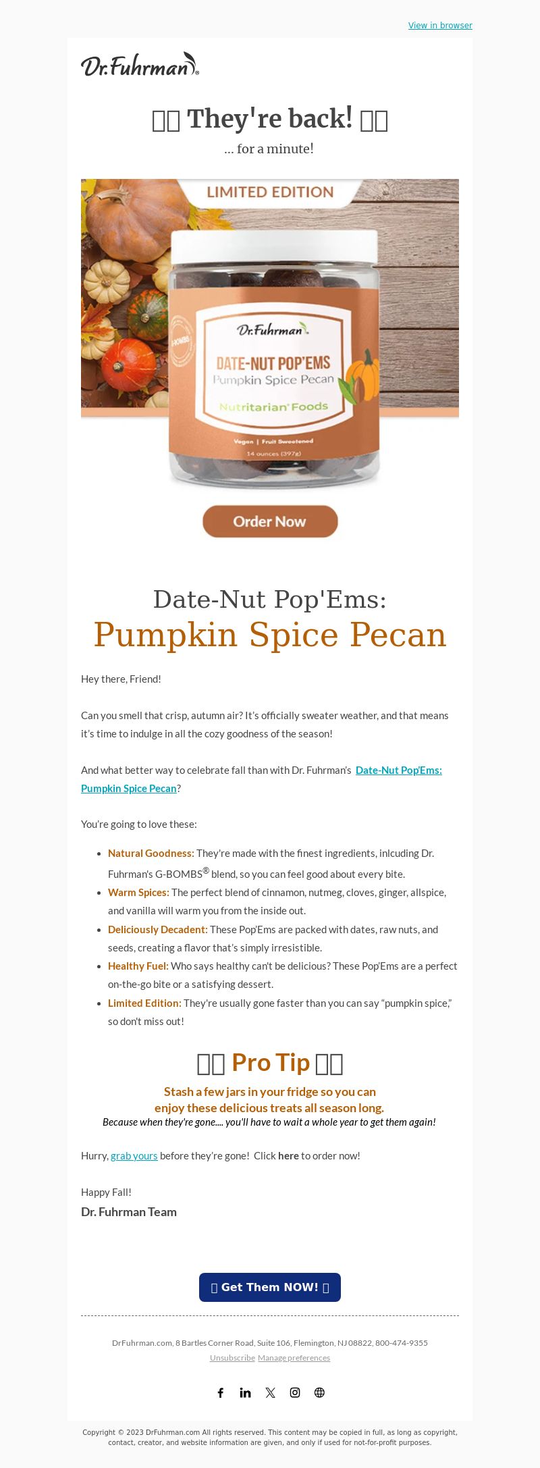Screen dimensions: 540x1468
Task: Click the grab yours link
Action: click(134, 1155)
